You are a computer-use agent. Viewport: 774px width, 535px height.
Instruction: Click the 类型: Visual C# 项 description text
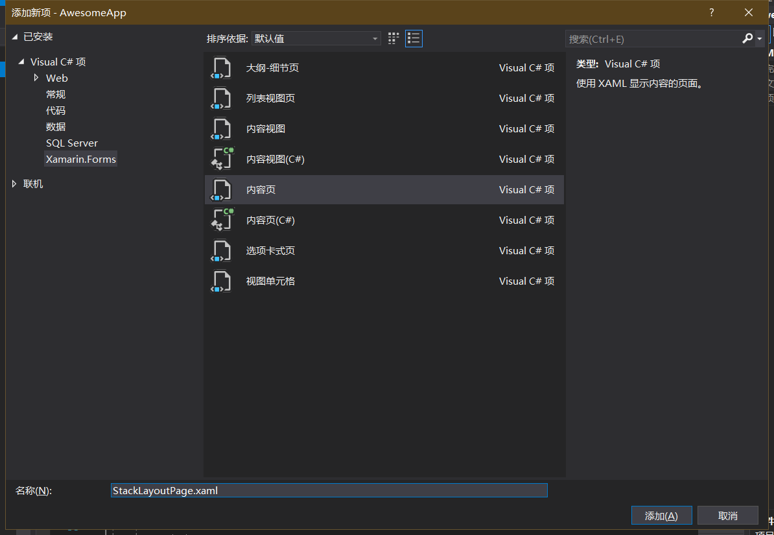click(x=618, y=64)
